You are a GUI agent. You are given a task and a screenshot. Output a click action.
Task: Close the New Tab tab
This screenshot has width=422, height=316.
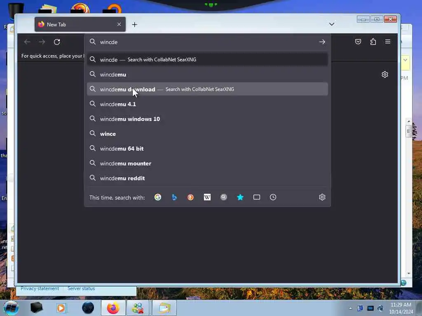(119, 24)
